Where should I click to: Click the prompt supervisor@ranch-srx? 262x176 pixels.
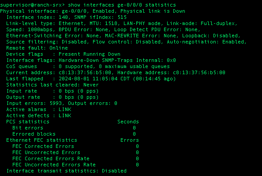click(31, 5)
